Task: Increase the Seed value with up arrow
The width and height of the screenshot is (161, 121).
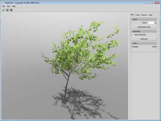Action: point(155,22)
